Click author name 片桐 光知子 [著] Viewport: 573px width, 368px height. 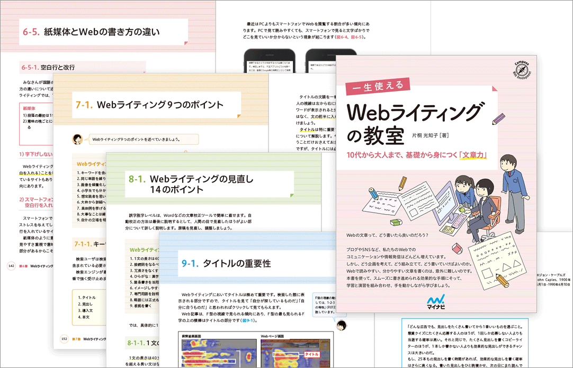[430, 135]
